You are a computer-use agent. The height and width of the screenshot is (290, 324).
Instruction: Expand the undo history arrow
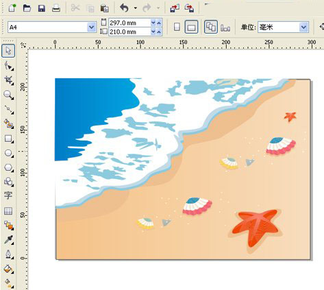(136, 8)
